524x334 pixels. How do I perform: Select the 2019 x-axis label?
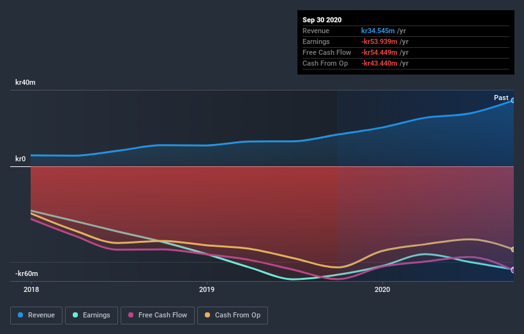[x=207, y=289]
